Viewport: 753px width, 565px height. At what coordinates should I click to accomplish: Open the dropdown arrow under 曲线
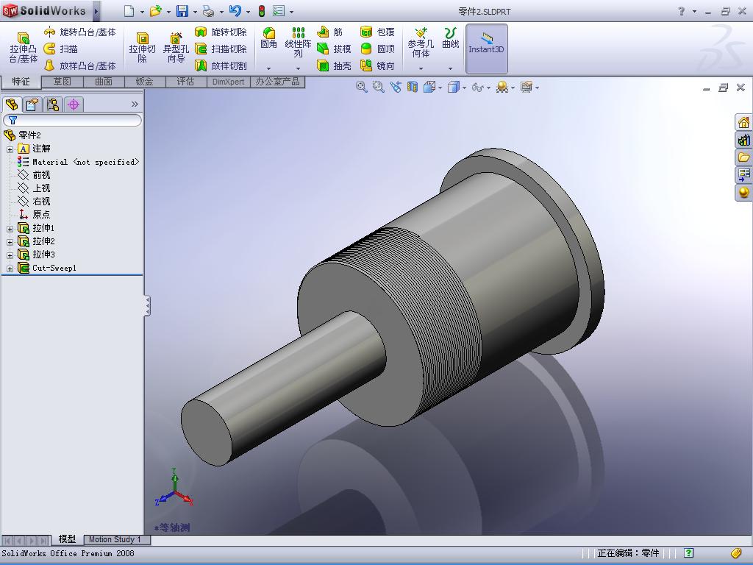click(x=451, y=68)
